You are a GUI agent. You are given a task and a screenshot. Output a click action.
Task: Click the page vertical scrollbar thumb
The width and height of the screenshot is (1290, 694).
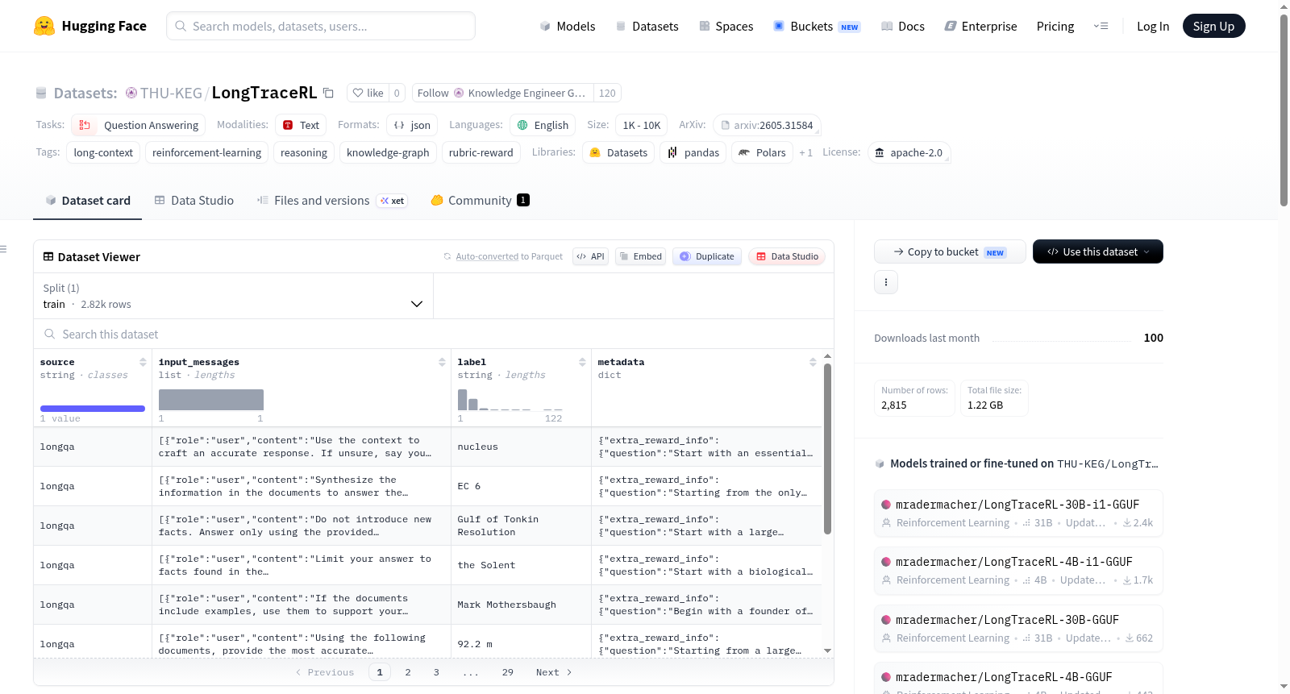coord(1284,110)
